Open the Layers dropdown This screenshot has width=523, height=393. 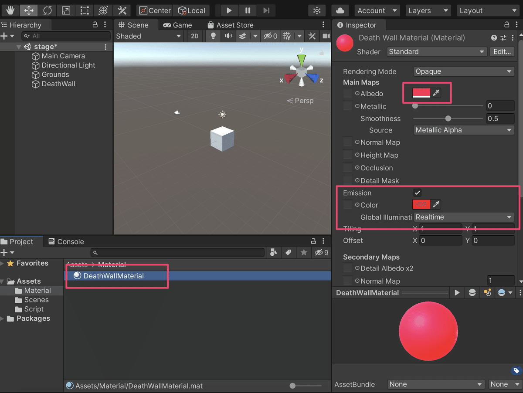(428, 10)
